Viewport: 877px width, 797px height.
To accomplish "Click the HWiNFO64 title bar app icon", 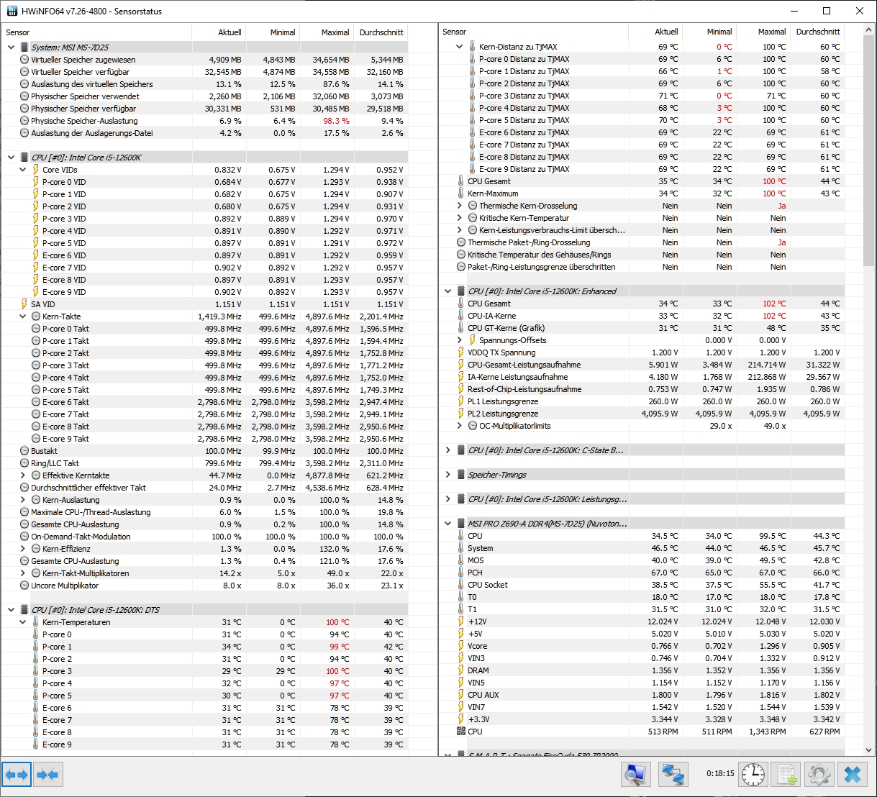I will point(11,11).
